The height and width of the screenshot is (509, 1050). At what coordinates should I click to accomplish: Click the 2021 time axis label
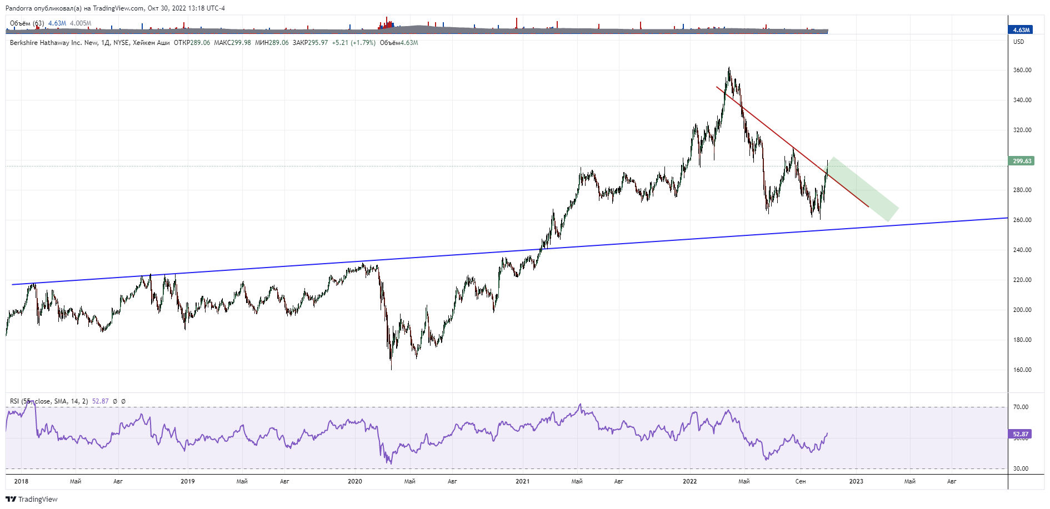522,481
